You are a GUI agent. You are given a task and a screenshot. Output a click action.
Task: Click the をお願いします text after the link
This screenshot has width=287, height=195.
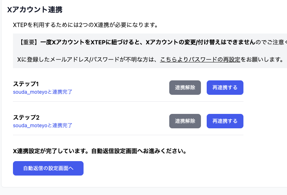tap(262, 59)
